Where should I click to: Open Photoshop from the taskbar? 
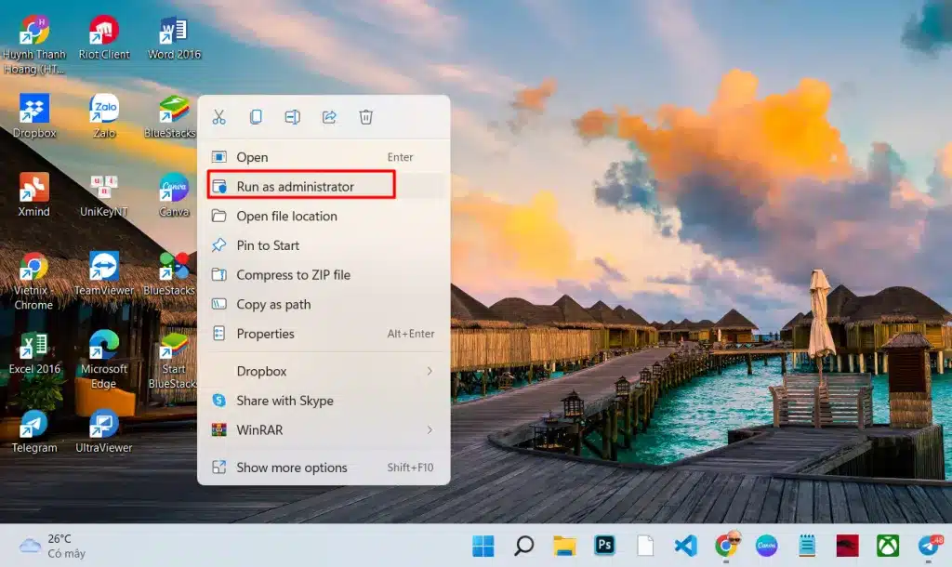tap(604, 545)
